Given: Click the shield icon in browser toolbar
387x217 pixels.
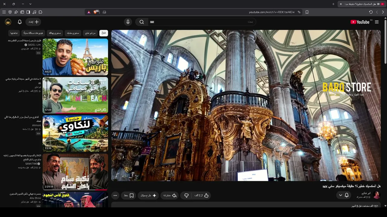Looking at the screenshot, I should pyautogui.click(x=10, y=12).
